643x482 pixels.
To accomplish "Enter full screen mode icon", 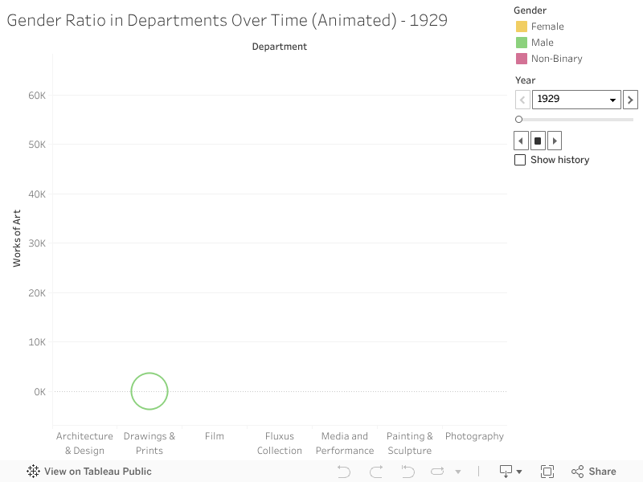I will point(547,472).
